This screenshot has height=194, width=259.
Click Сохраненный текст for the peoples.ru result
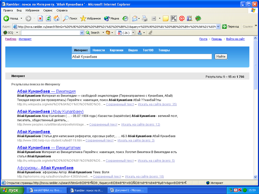pos(103,124)
